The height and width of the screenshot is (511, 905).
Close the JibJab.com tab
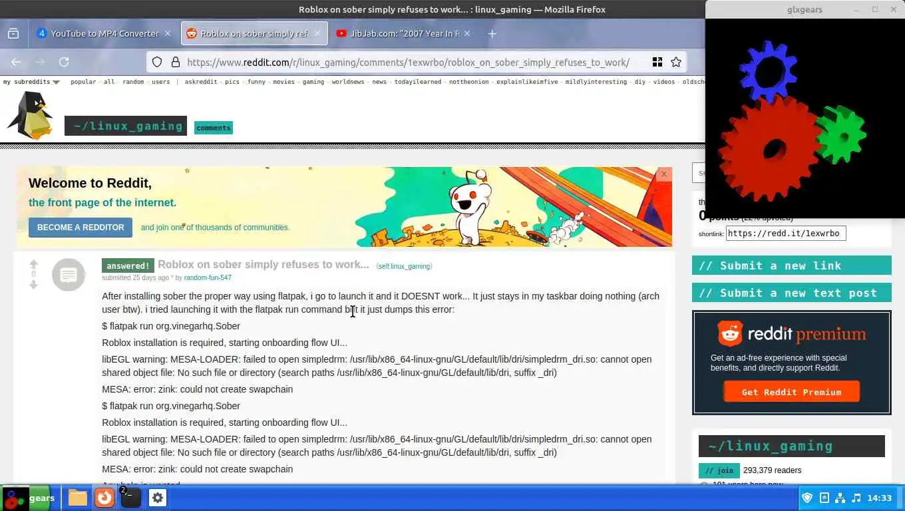[467, 33]
